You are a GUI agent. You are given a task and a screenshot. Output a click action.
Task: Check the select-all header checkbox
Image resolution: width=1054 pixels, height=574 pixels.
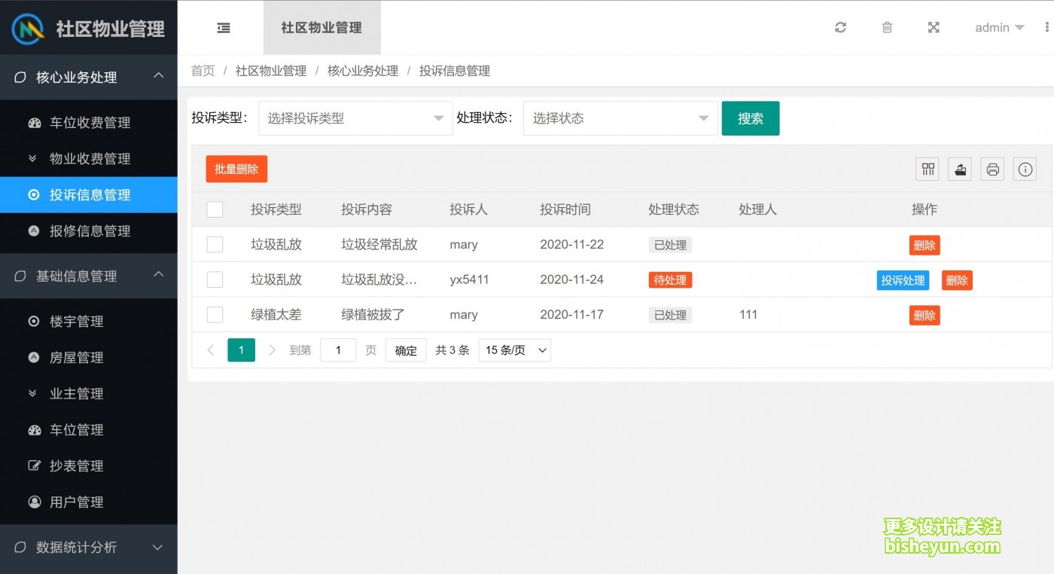[215, 209]
